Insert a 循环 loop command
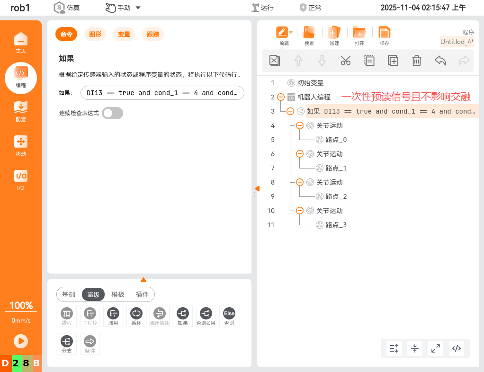 coord(136,316)
